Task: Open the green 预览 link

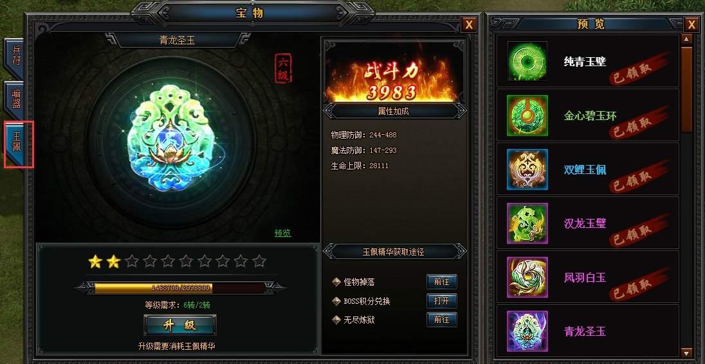Action: [x=283, y=233]
